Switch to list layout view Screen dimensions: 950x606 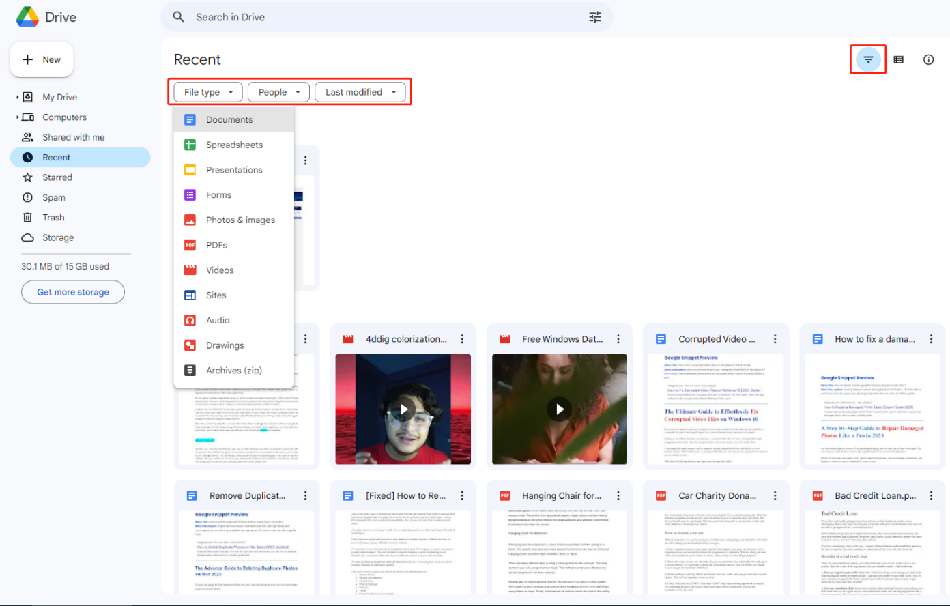pyautogui.click(x=898, y=59)
